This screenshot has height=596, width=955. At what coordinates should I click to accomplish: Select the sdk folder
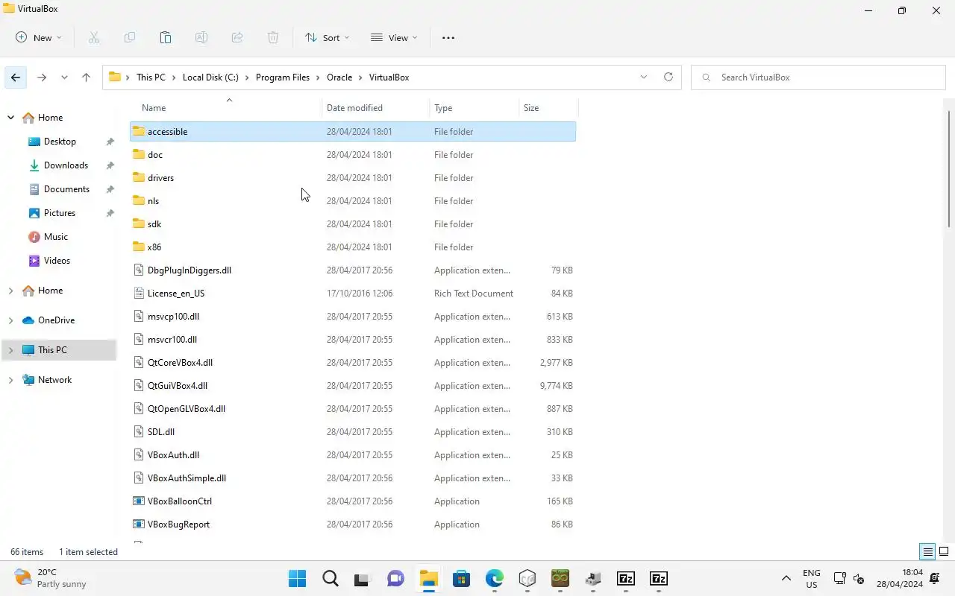(353, 223)
